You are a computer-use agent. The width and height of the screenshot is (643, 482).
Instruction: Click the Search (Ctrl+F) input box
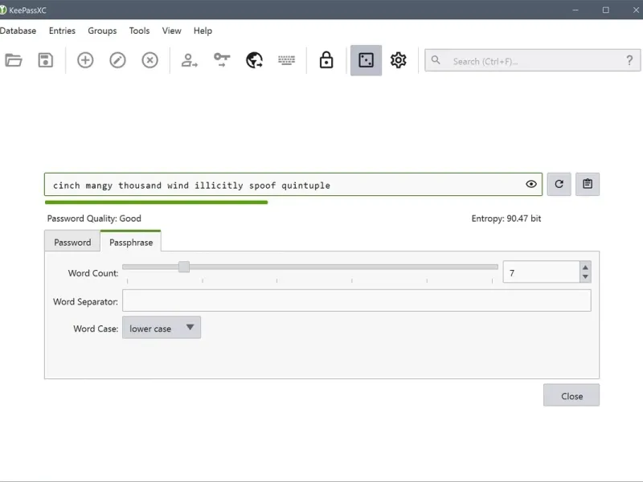(532, 61)
